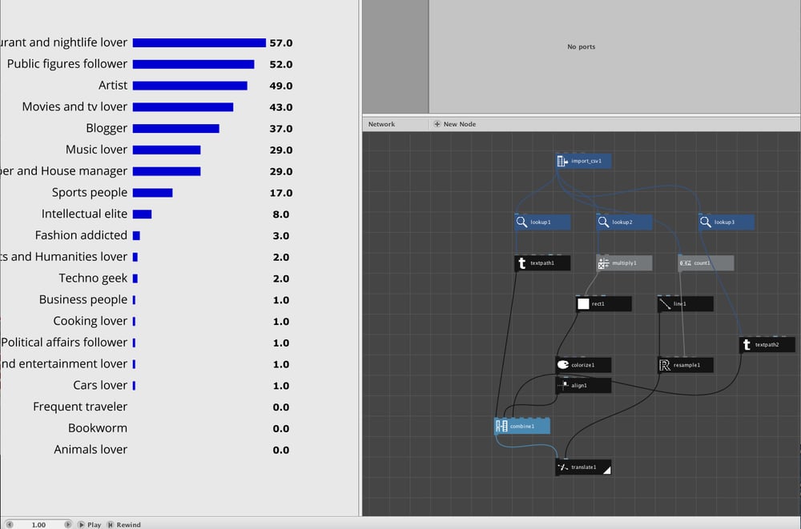Image resolution: width=801 pixels, height=529 pixels.
Task: Click the New Node button
Action: (x=455, y=124)
